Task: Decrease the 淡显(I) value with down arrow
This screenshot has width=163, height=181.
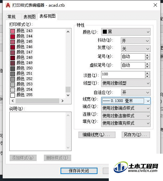Action: point(147,76)
